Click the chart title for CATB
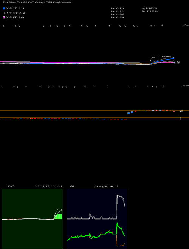This screenshot has height=249, width=189. [x=37, y=2]
